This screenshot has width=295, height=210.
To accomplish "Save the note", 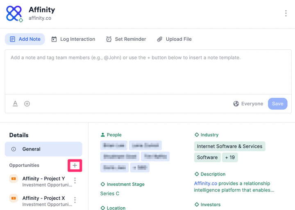I will 277,104.
